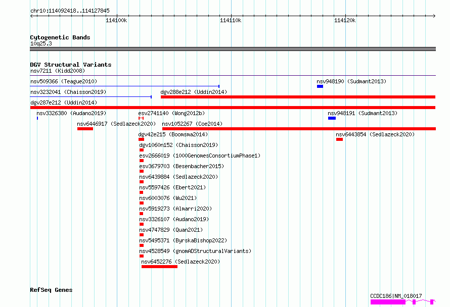Click the 114110k ruler position

231,20
